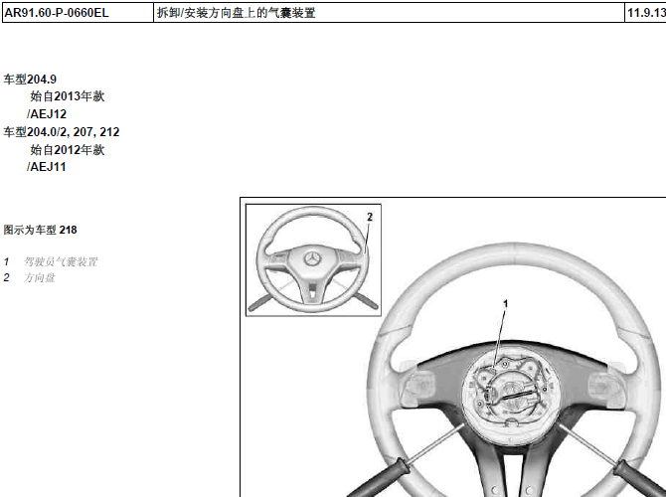Select caption 图示为车型 218
666x497 pixels.
[x=41, y=231]
